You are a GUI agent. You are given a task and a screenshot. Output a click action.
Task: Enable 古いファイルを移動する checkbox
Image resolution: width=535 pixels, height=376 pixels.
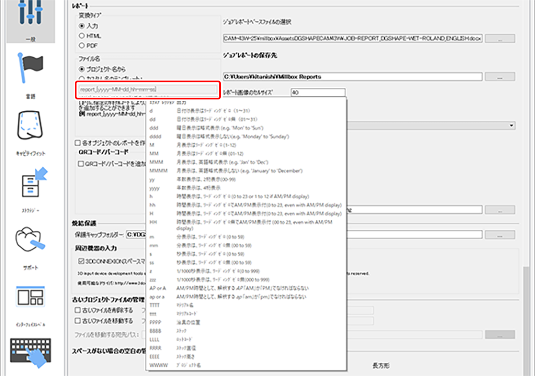78,321
